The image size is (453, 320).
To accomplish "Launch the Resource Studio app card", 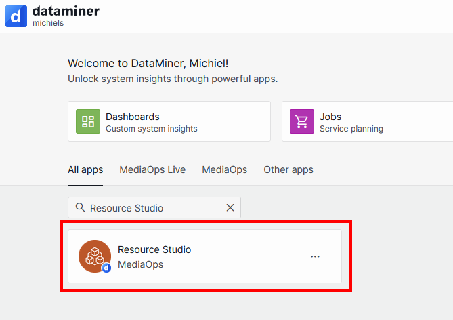I will (205, 256).
